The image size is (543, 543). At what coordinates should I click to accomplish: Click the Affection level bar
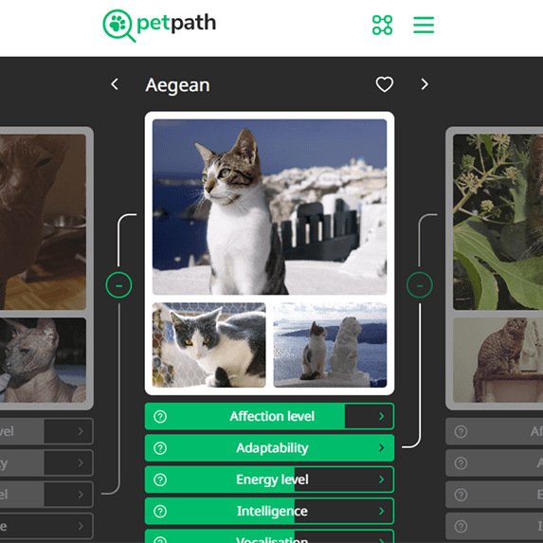click(269, 416)
